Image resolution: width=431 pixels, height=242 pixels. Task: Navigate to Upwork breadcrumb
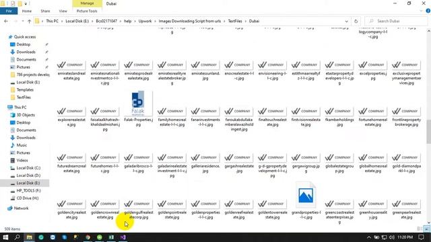tap(145, 21)
